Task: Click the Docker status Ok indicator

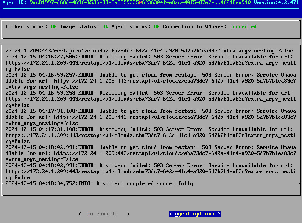Action: click(54, 27)
